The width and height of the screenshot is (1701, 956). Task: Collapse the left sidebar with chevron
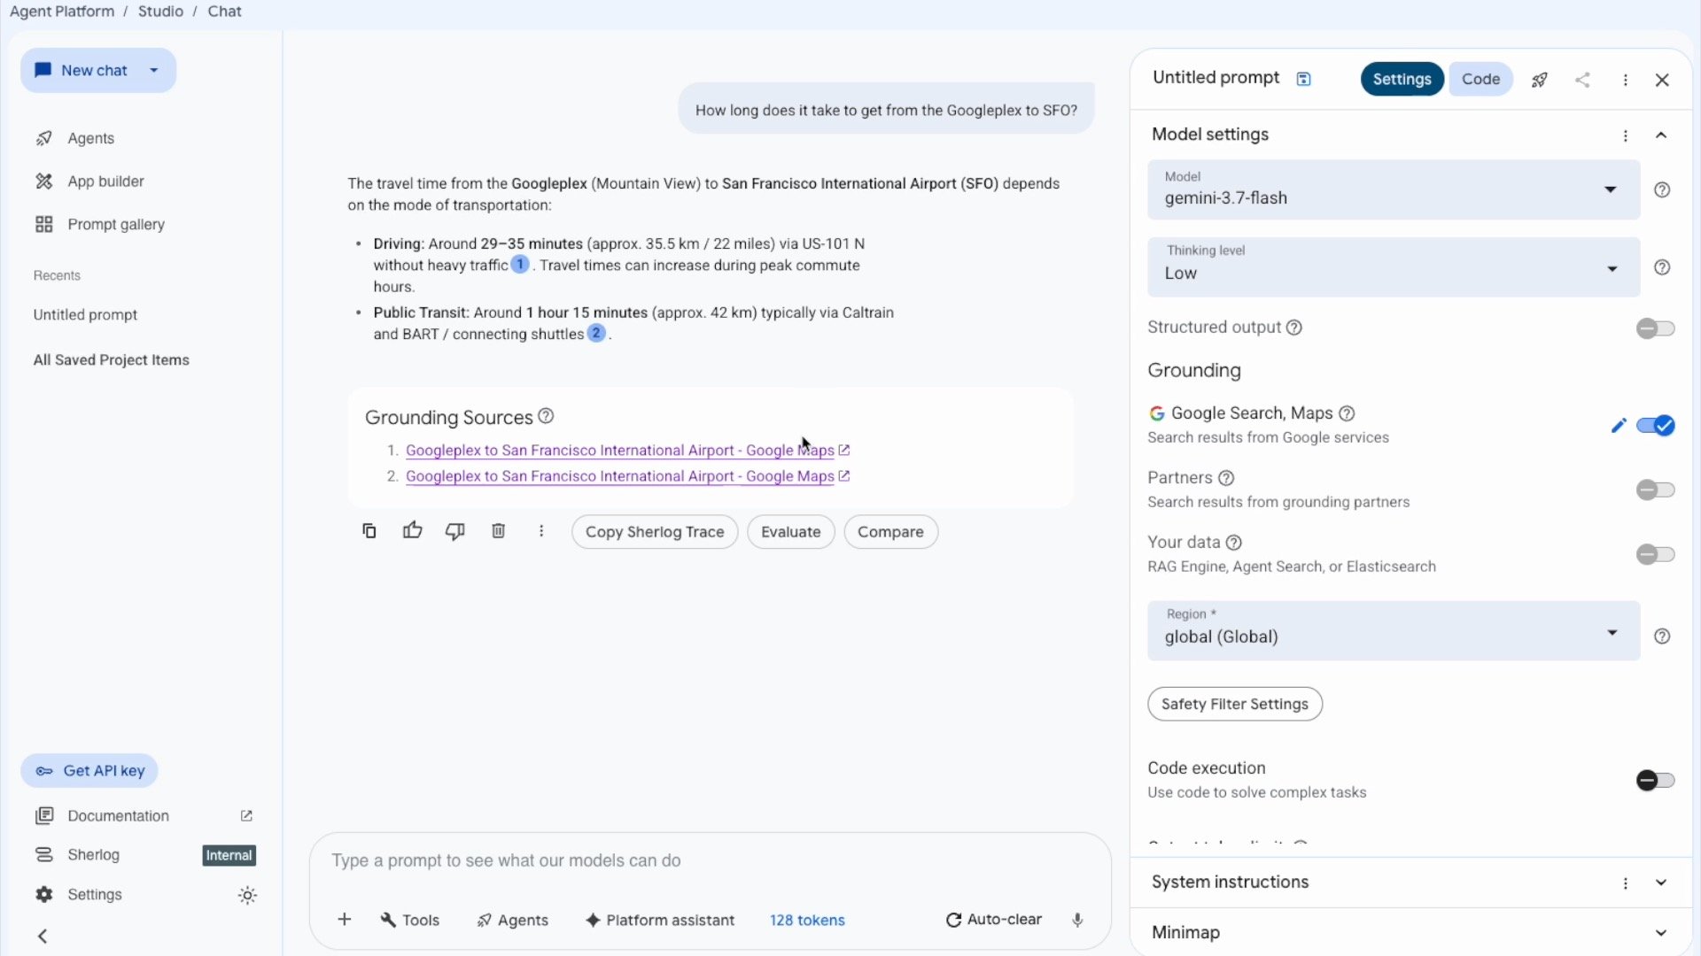43,936
